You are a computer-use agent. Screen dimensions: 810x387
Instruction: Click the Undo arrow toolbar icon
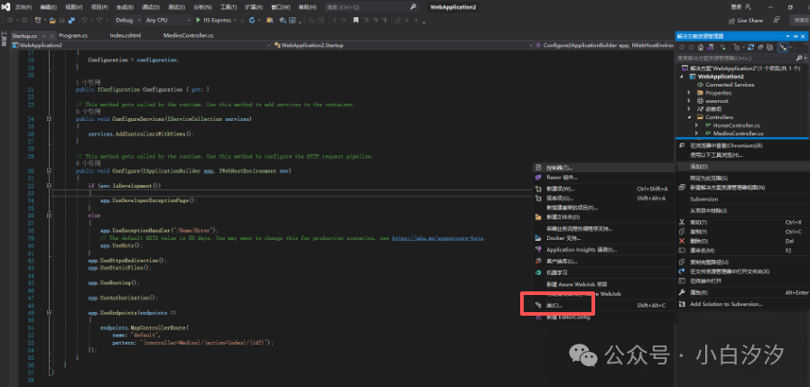(84, 20)
